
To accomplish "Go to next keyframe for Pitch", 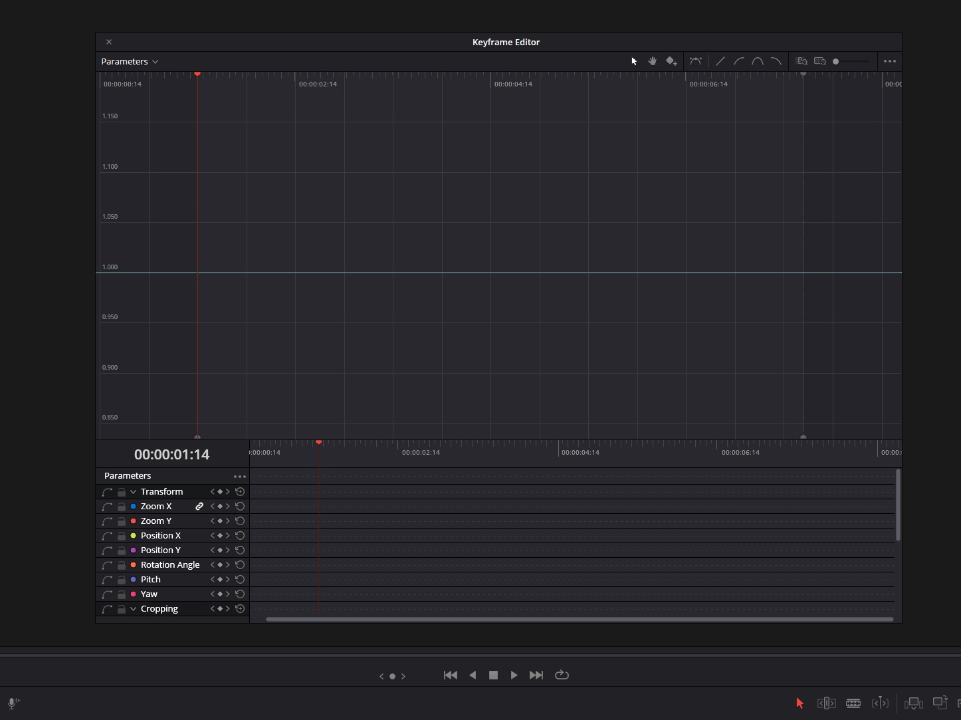I will click(228, 580).
